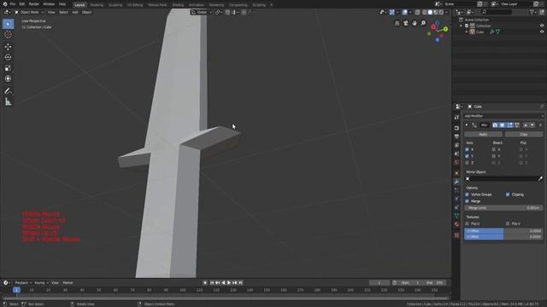547x307 pixels.
Task: Hide Collection with its eye icon
Action: (542, 26)
